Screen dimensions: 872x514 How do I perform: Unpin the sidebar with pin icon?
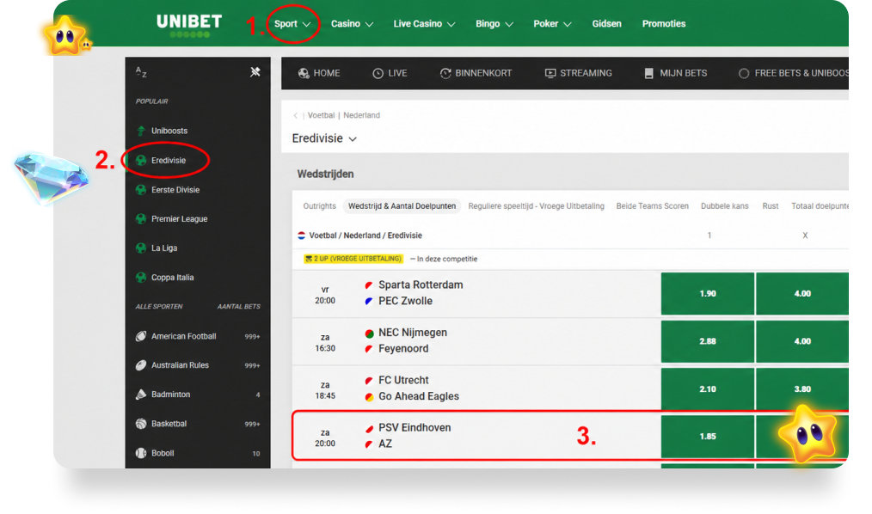(x=255, y=71)
